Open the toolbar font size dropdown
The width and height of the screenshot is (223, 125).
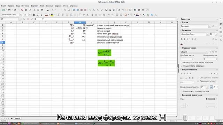pos(30,15)
